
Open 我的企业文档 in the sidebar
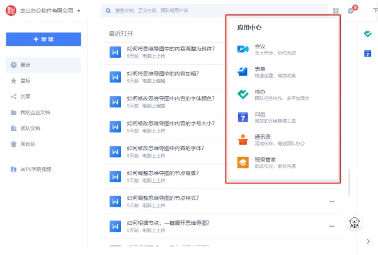43,112
